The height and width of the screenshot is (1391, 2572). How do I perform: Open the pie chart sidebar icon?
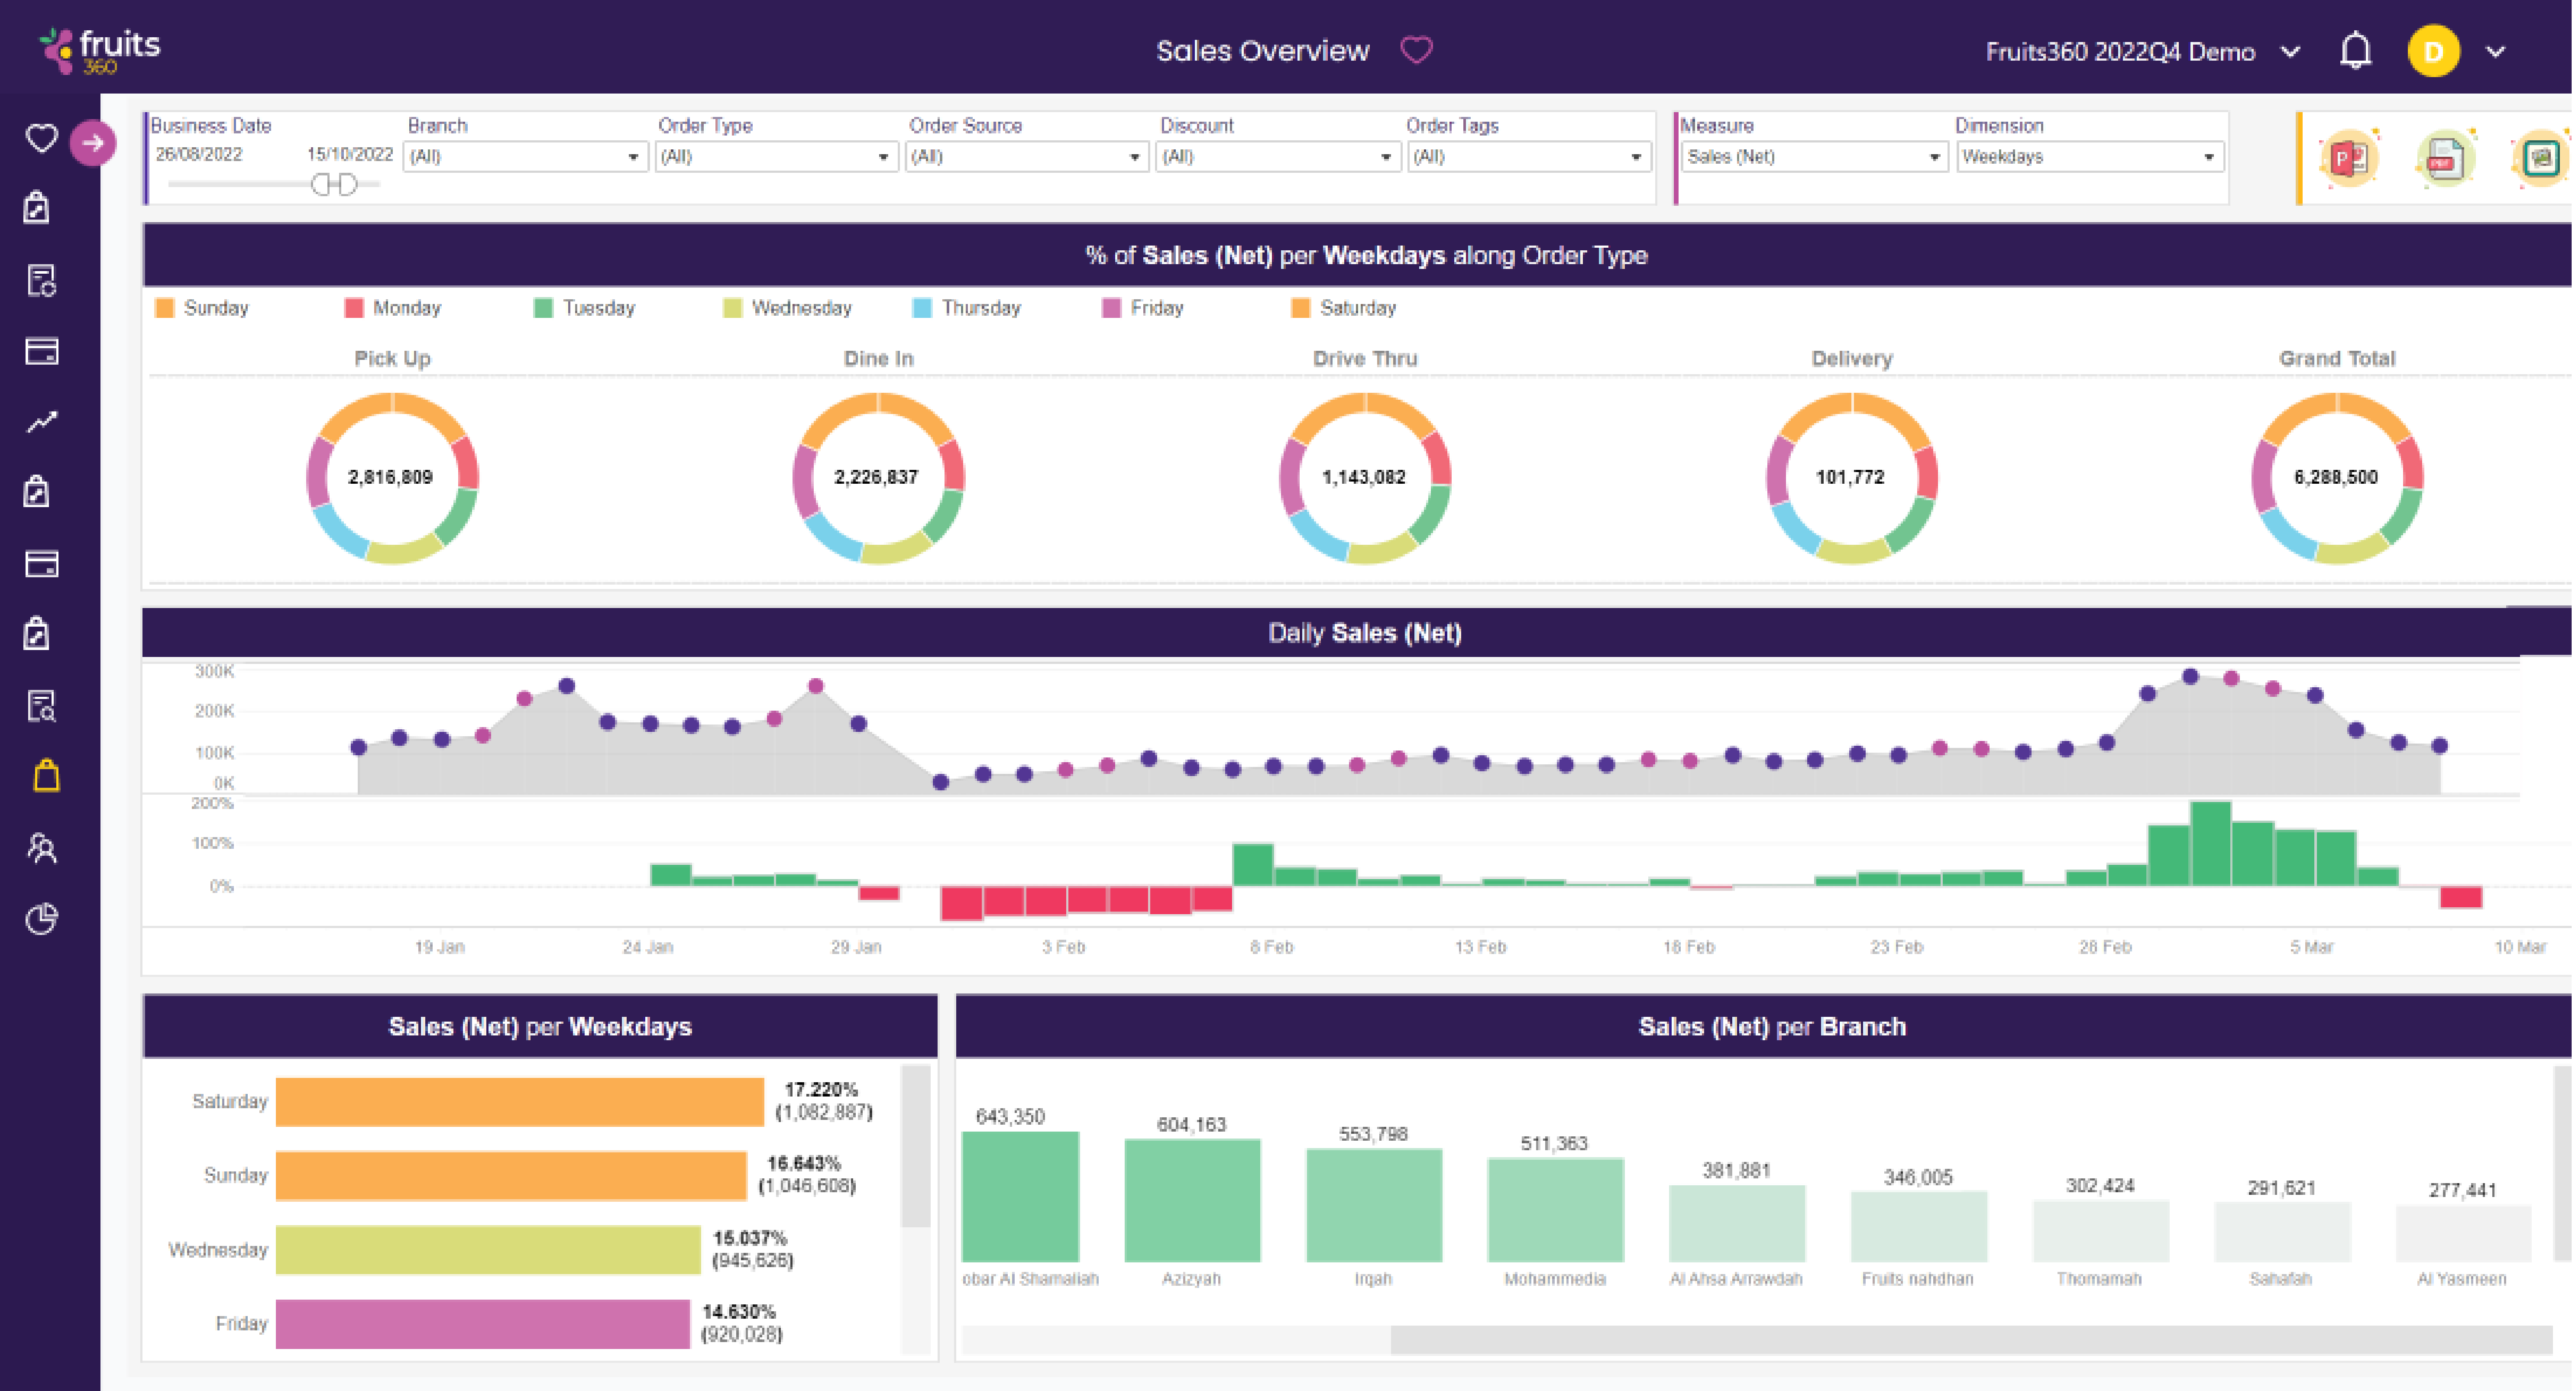pyautogui.click(x=41, y=919)
